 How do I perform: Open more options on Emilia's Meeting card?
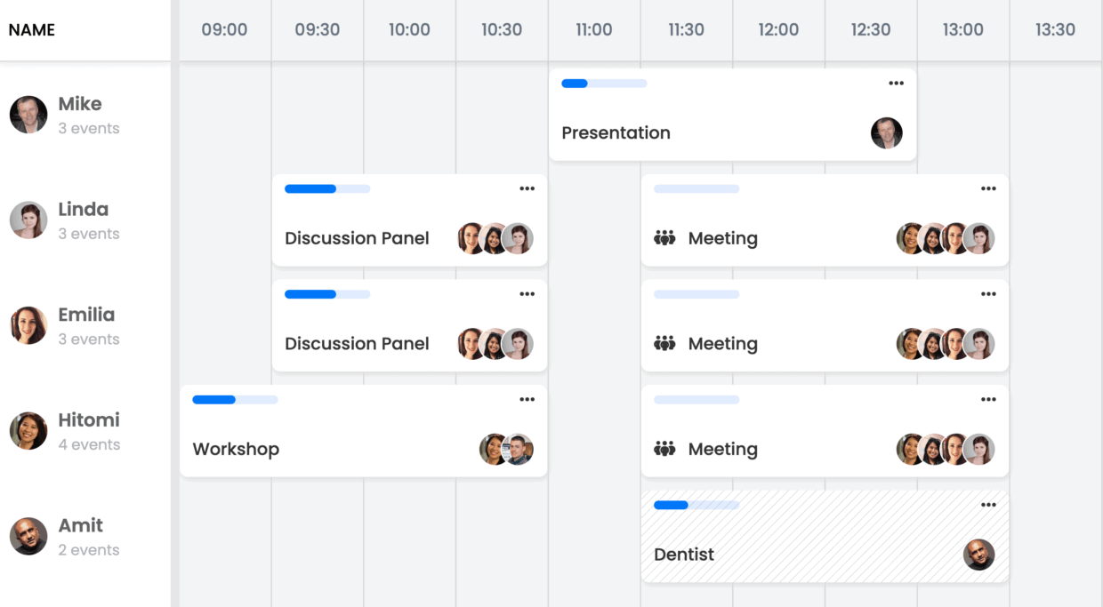point(988,294)
